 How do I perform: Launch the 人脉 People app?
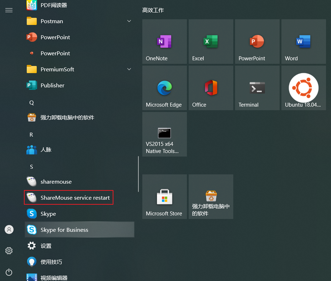click(80, 150)
